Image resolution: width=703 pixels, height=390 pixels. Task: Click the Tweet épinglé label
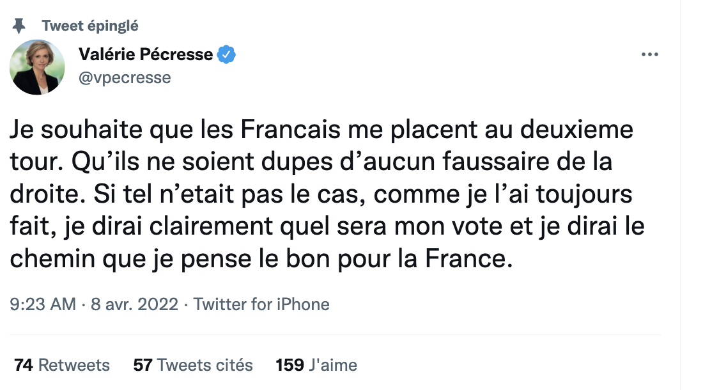(x=90, y=26)
